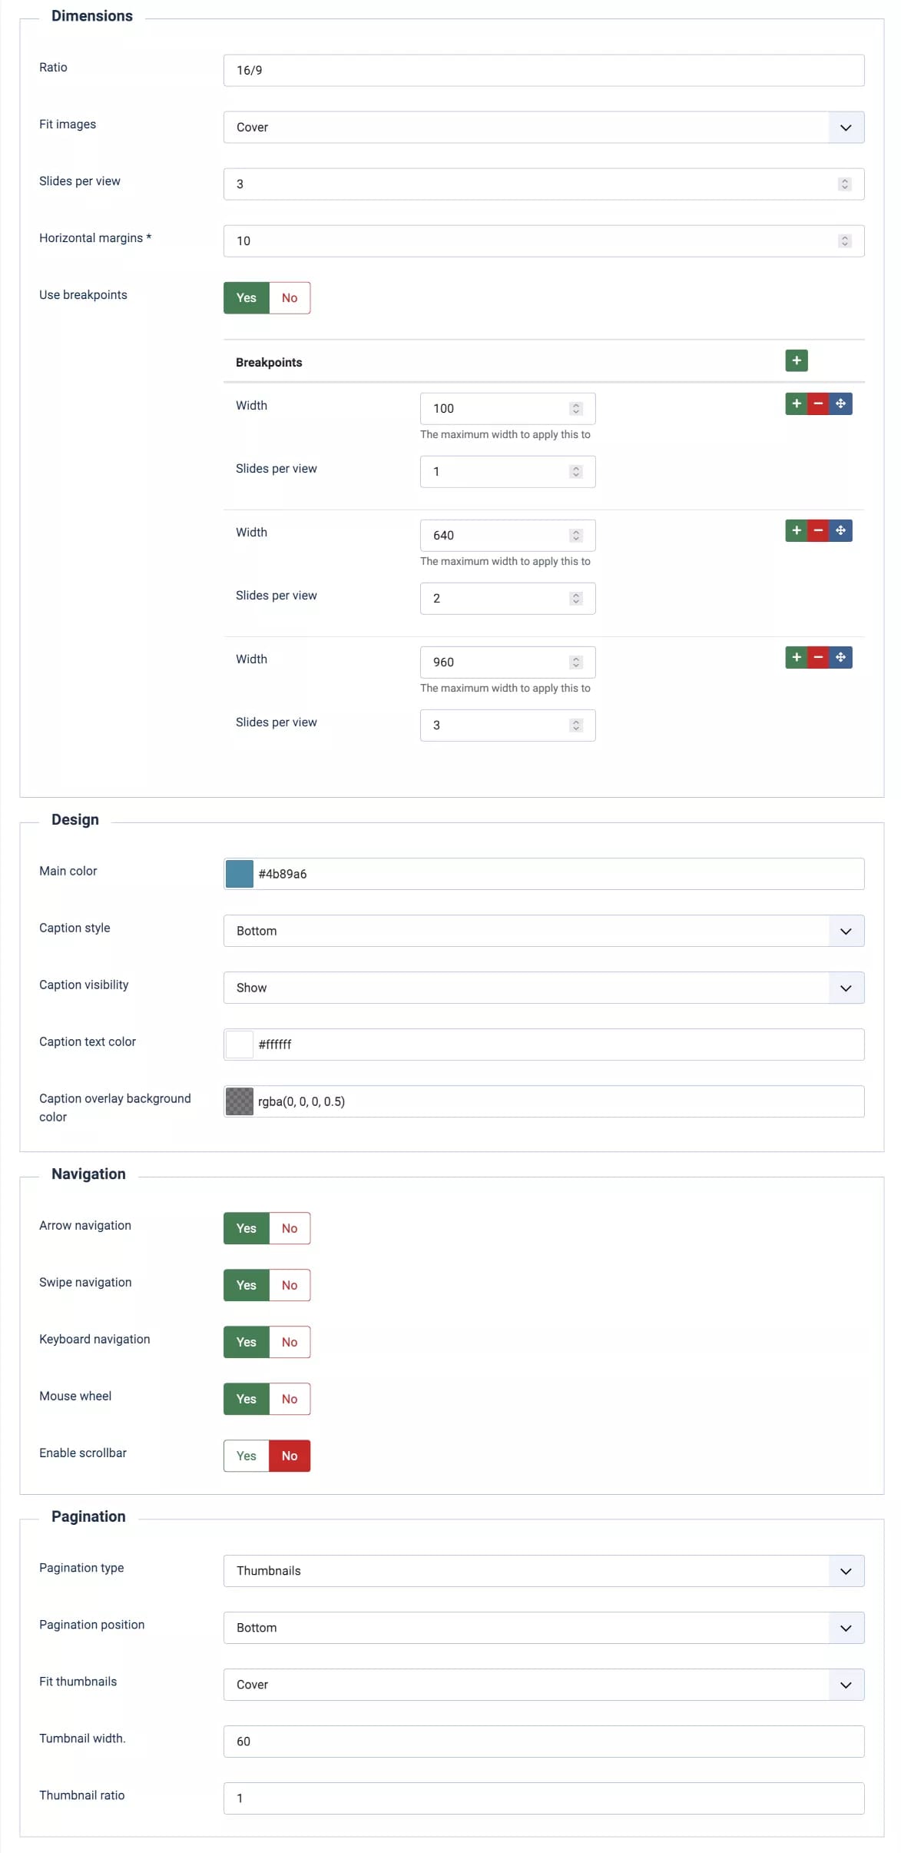Viewport: 901px width, 1853px height.
Task: Delete the 640 width breakpoint row
Action: [x=818, y=530]
